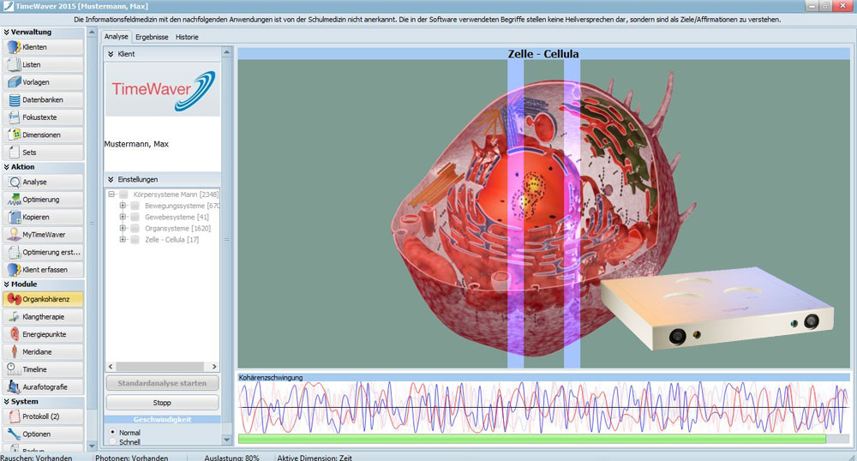This screenshot has width=857, height=461.
Task: Click the tree scrollbar right arrow
Action: [x=214, y=367]
